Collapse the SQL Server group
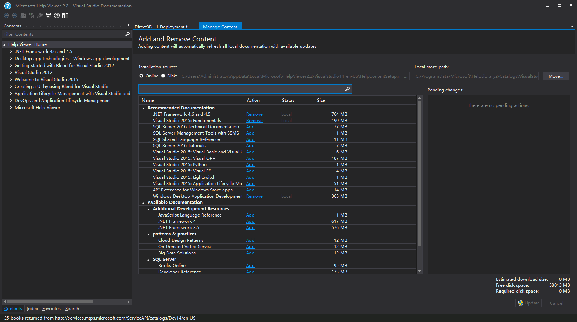Screen dimensions: 577x322 pyautogui.click(x=148, y=259)
